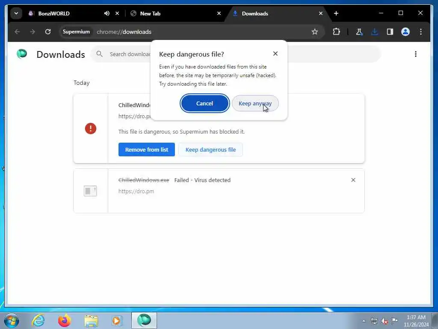Open Windows Media Player from taskbar
The image size is (438, 329).
tap(117, 320)
